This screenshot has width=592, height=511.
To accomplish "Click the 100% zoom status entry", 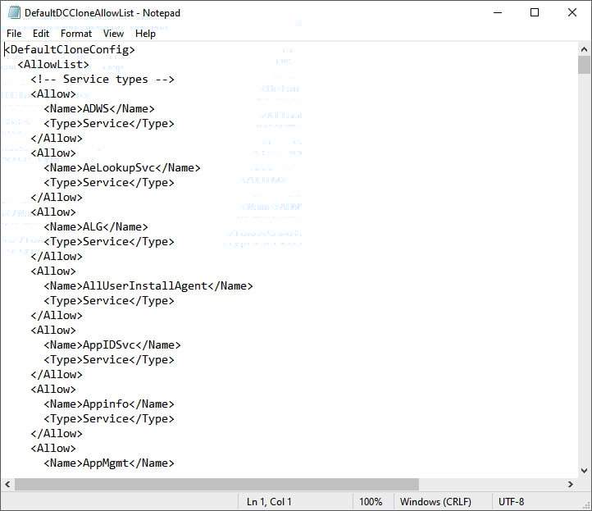I will (371, 502).
